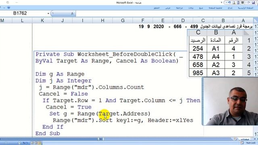This screenshot has width=258, height=145.
Task: Select column G header
Action: (123, 21)
